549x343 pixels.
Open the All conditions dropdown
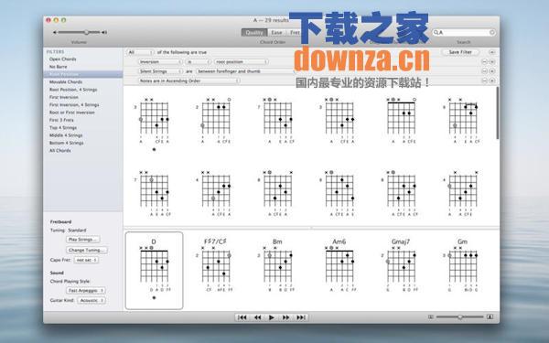click(x=140, y=52)
